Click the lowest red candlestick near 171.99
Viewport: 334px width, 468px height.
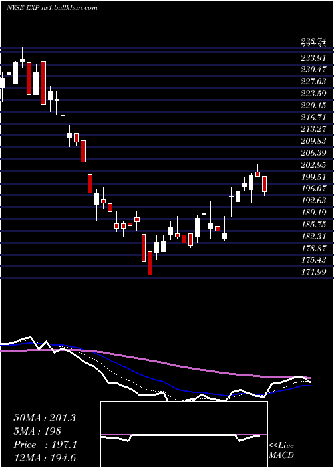click(x=150, y=263)
